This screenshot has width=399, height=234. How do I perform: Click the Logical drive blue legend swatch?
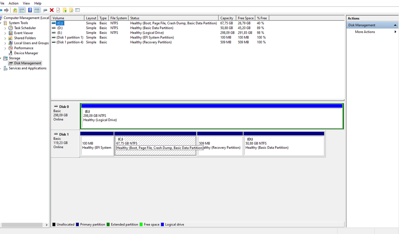tap(162, 225)
